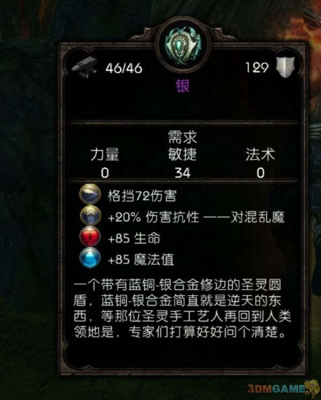Click the +85 生命 bonus text
The height and width of the screenshot is (400, 321).
134,238
